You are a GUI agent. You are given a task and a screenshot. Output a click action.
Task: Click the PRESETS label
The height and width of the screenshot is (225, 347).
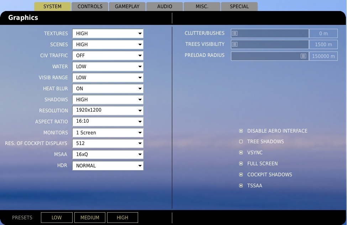click(22, 218)
